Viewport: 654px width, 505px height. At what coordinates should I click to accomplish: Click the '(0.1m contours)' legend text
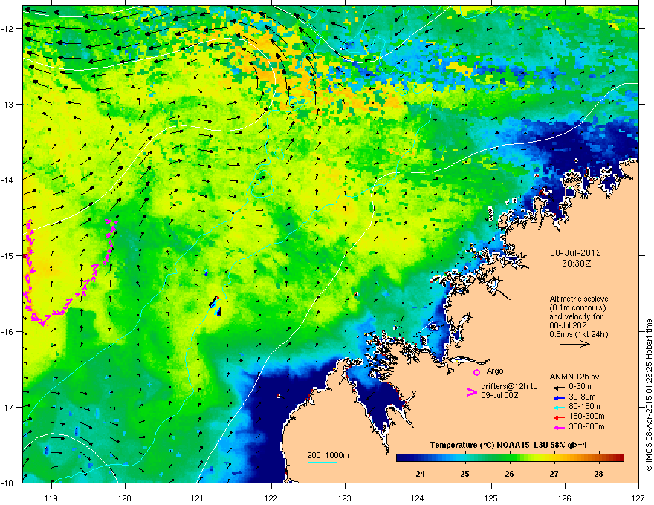tap(577, 308)
